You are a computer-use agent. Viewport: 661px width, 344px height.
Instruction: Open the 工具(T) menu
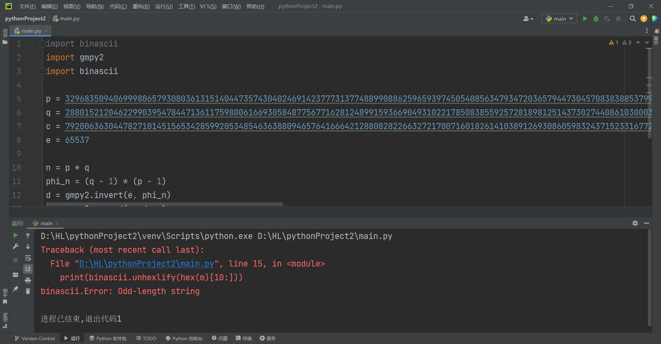[x=187, y=6]
